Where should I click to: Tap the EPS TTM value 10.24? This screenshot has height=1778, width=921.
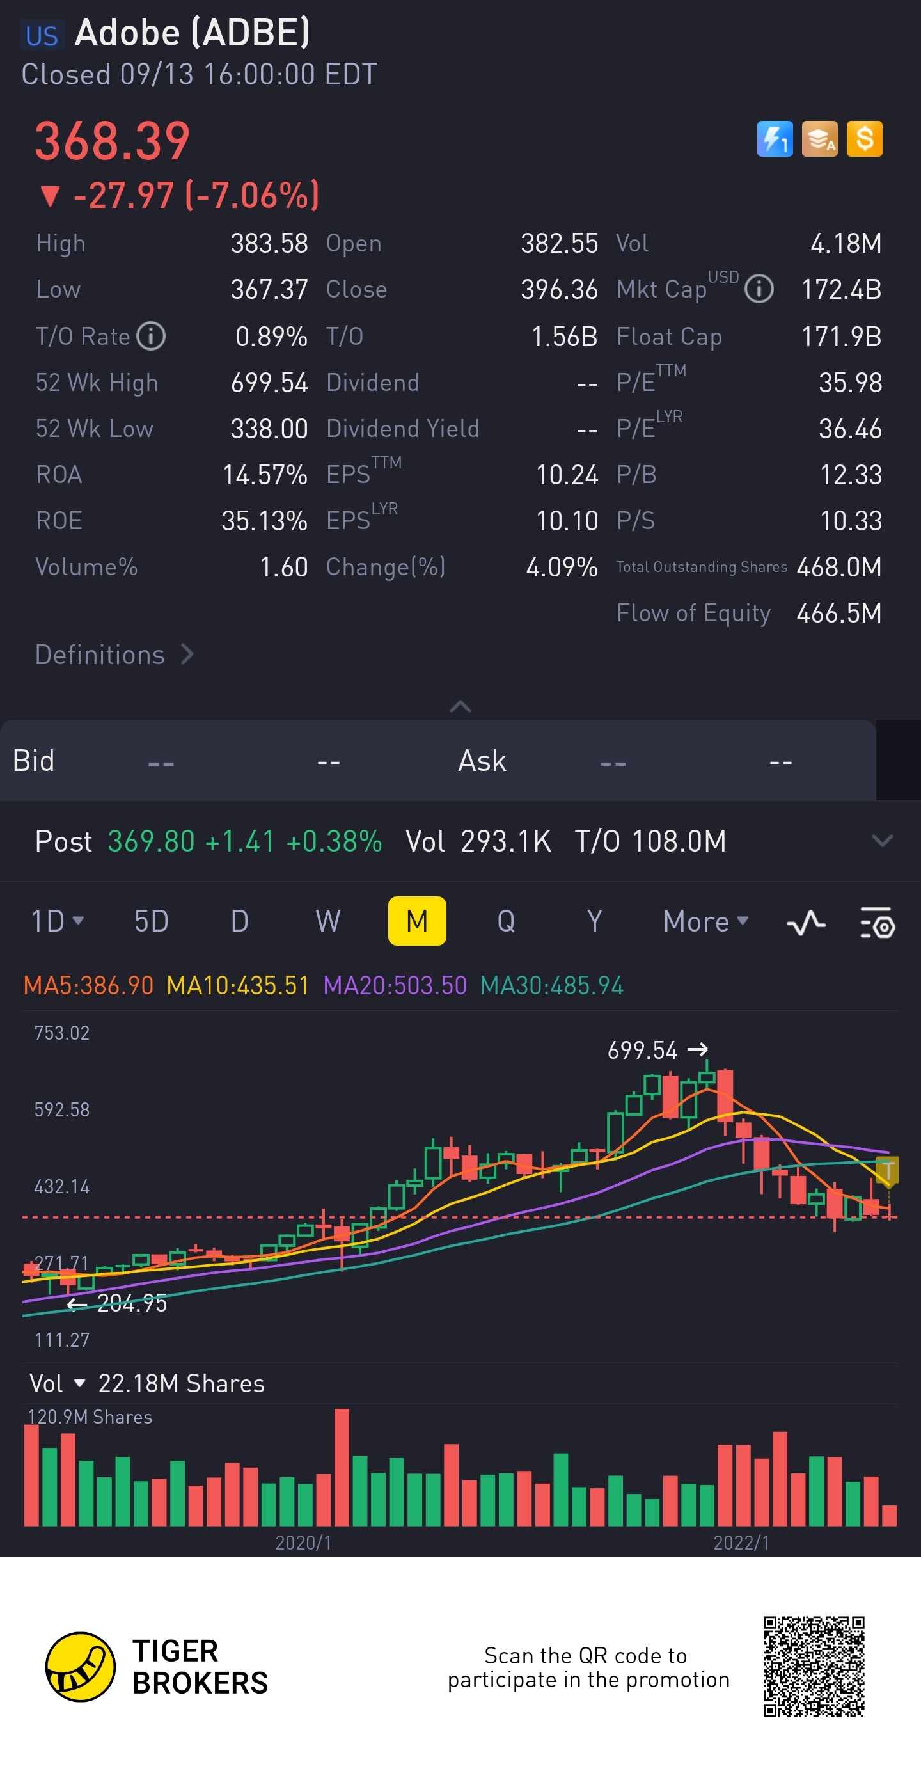click(567, 475)
